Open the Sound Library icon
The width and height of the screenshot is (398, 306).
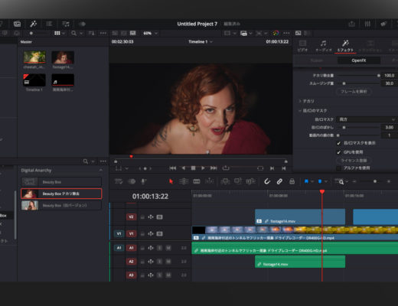point(66,24)
